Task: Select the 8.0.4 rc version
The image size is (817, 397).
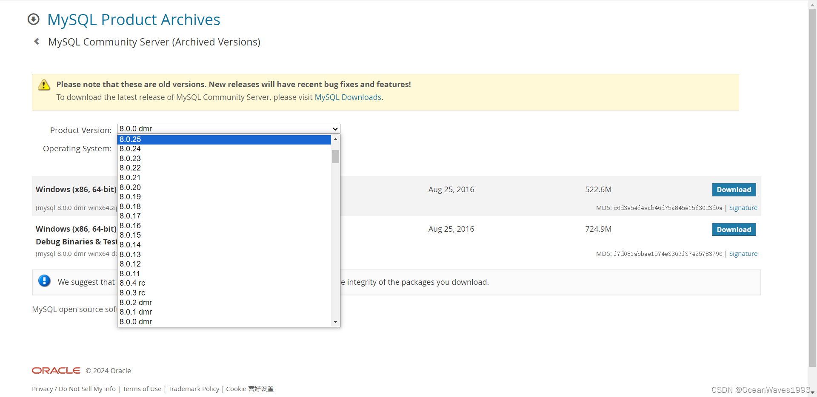Action: [224, 283]
